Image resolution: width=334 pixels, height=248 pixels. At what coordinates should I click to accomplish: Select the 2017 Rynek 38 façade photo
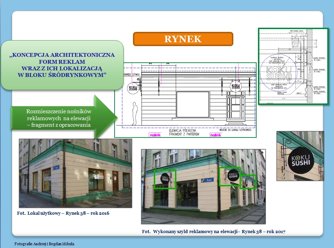tap(203, 187)
